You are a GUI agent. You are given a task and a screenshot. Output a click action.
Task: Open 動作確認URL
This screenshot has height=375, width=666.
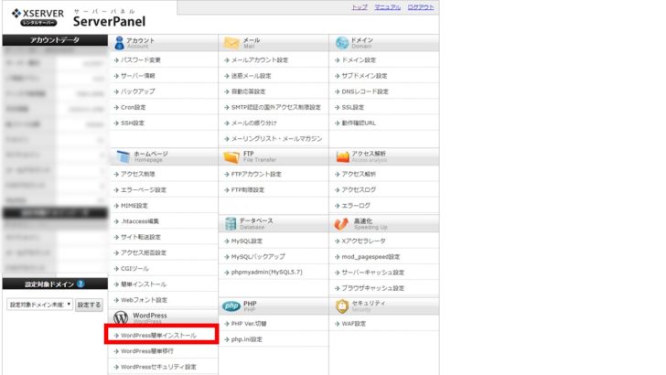click(359, 123)
